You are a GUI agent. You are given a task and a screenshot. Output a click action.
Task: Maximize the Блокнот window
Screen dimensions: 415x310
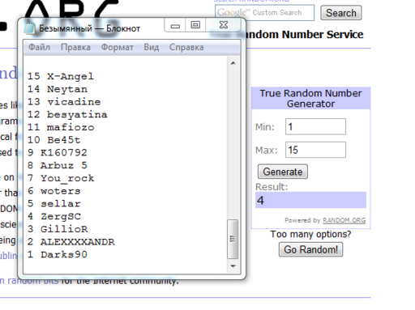point(195,25)
